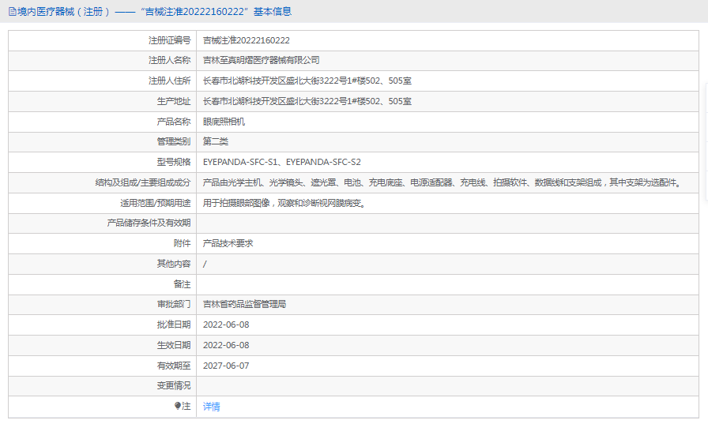Click the 产品储存条件及有效期 label
708x424 pixels.
click(149, 223)
